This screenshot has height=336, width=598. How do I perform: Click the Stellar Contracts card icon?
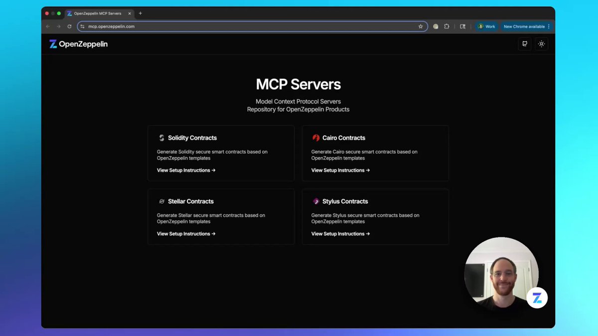click(x=161, y=202)
